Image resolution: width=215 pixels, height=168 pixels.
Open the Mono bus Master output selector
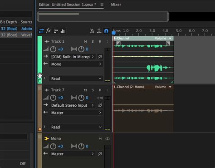pyautogui.click(x=72, y=154)
